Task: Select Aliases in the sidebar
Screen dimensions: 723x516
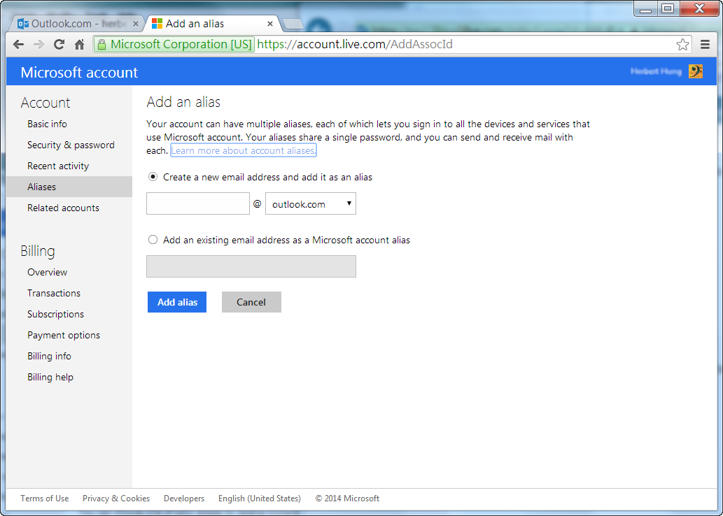Action: tap(69, 187)
